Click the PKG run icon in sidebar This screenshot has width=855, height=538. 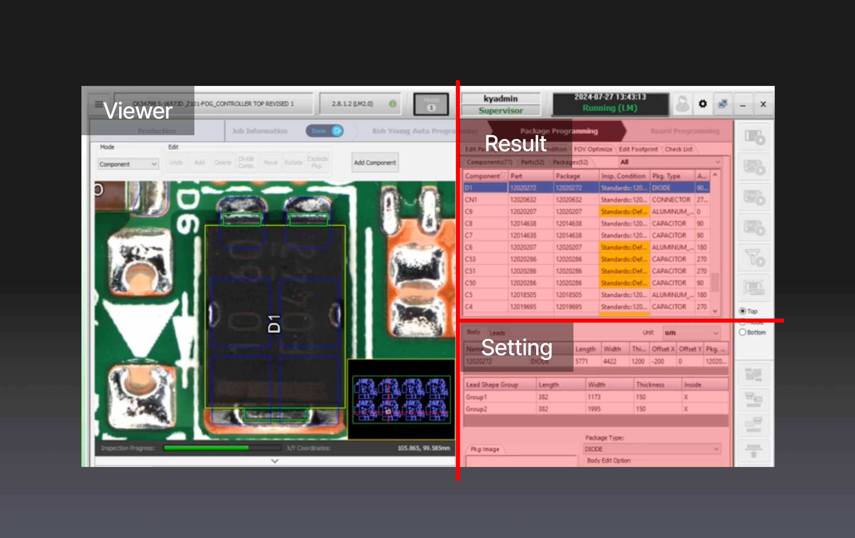click(754, 227)
